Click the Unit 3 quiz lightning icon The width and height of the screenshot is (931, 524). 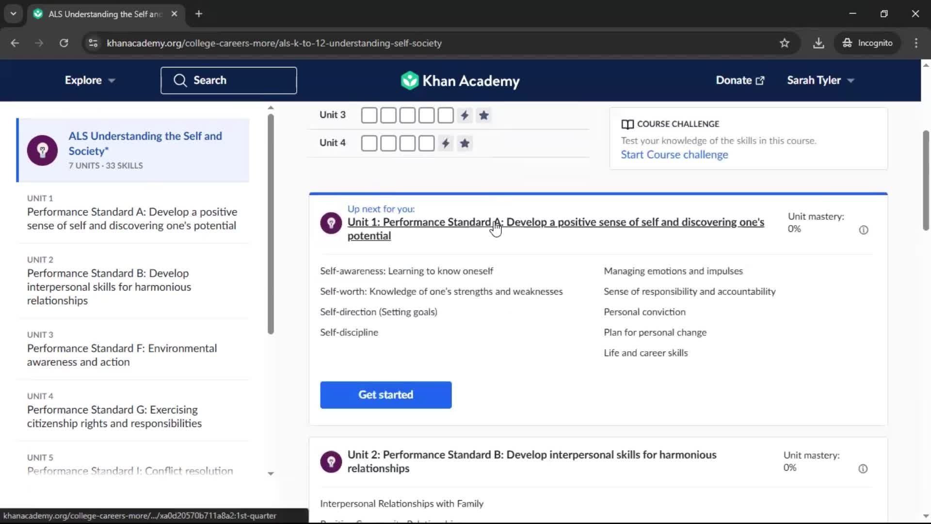click(465, 115)
